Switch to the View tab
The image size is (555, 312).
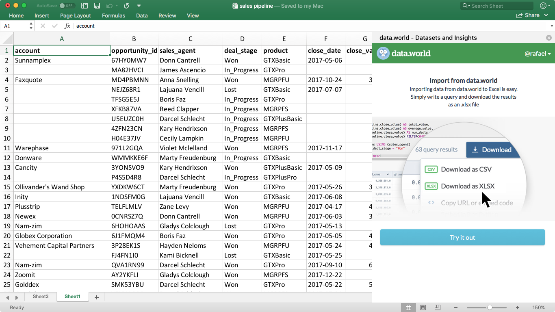tap(193, 15)
